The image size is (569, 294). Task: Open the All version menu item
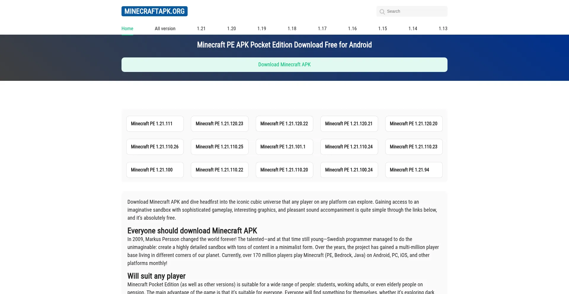coord(165,28)
